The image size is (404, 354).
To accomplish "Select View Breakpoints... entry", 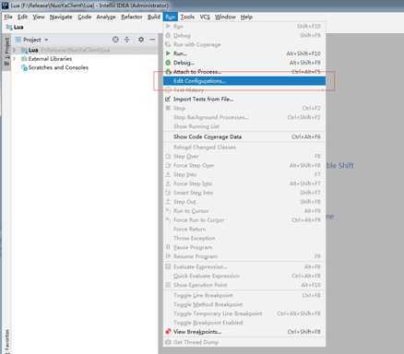I will [x=244, y=332].
